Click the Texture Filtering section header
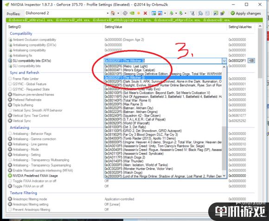This screenshot has height=221, width=269. pos(23,193)
